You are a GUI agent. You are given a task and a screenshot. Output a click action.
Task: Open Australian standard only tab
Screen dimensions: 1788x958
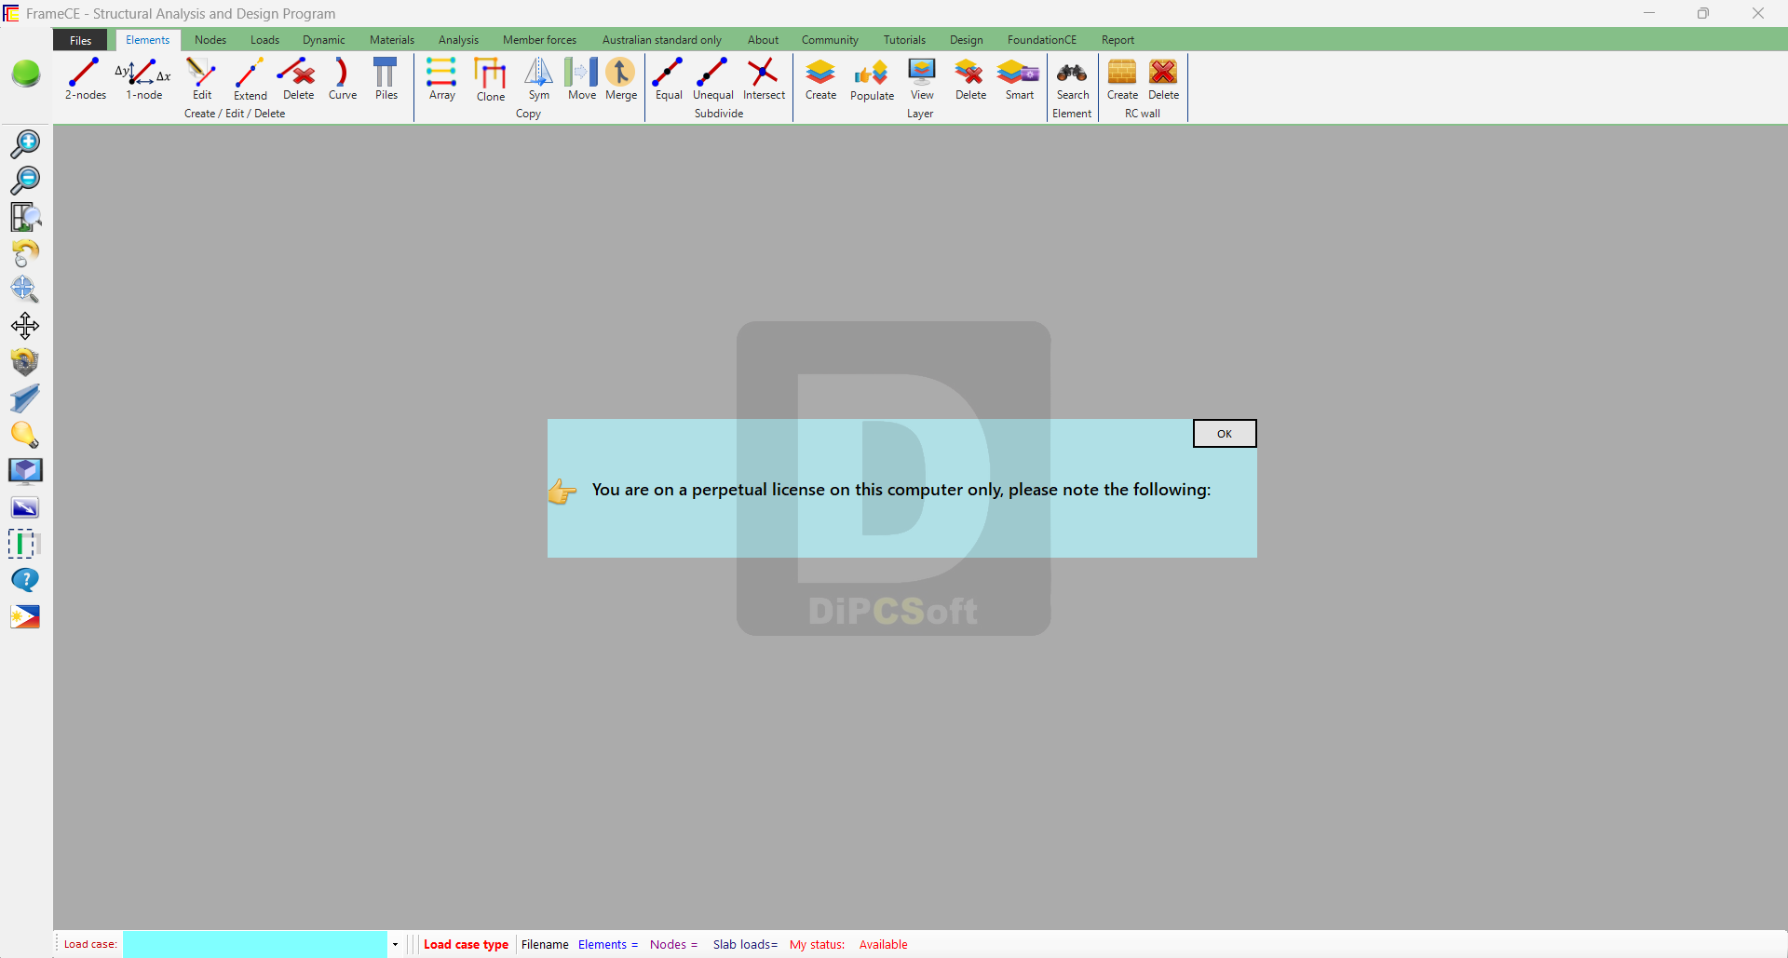pos(661,40)
